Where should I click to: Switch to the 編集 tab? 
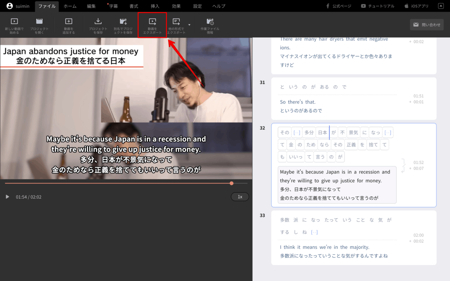pyautogui.click(x=91, y=6)
